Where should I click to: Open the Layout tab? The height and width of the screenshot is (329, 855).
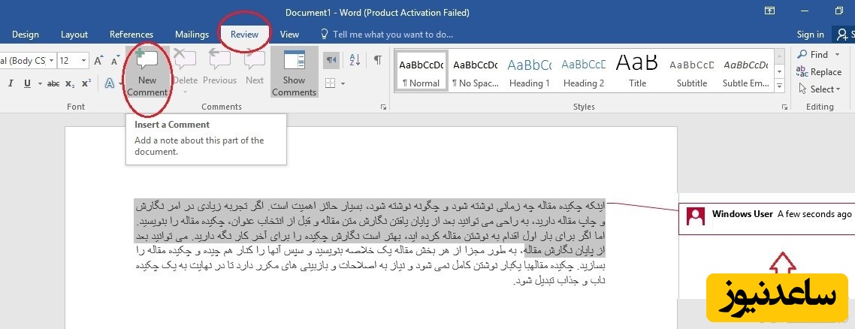click(x=74, y=35)
